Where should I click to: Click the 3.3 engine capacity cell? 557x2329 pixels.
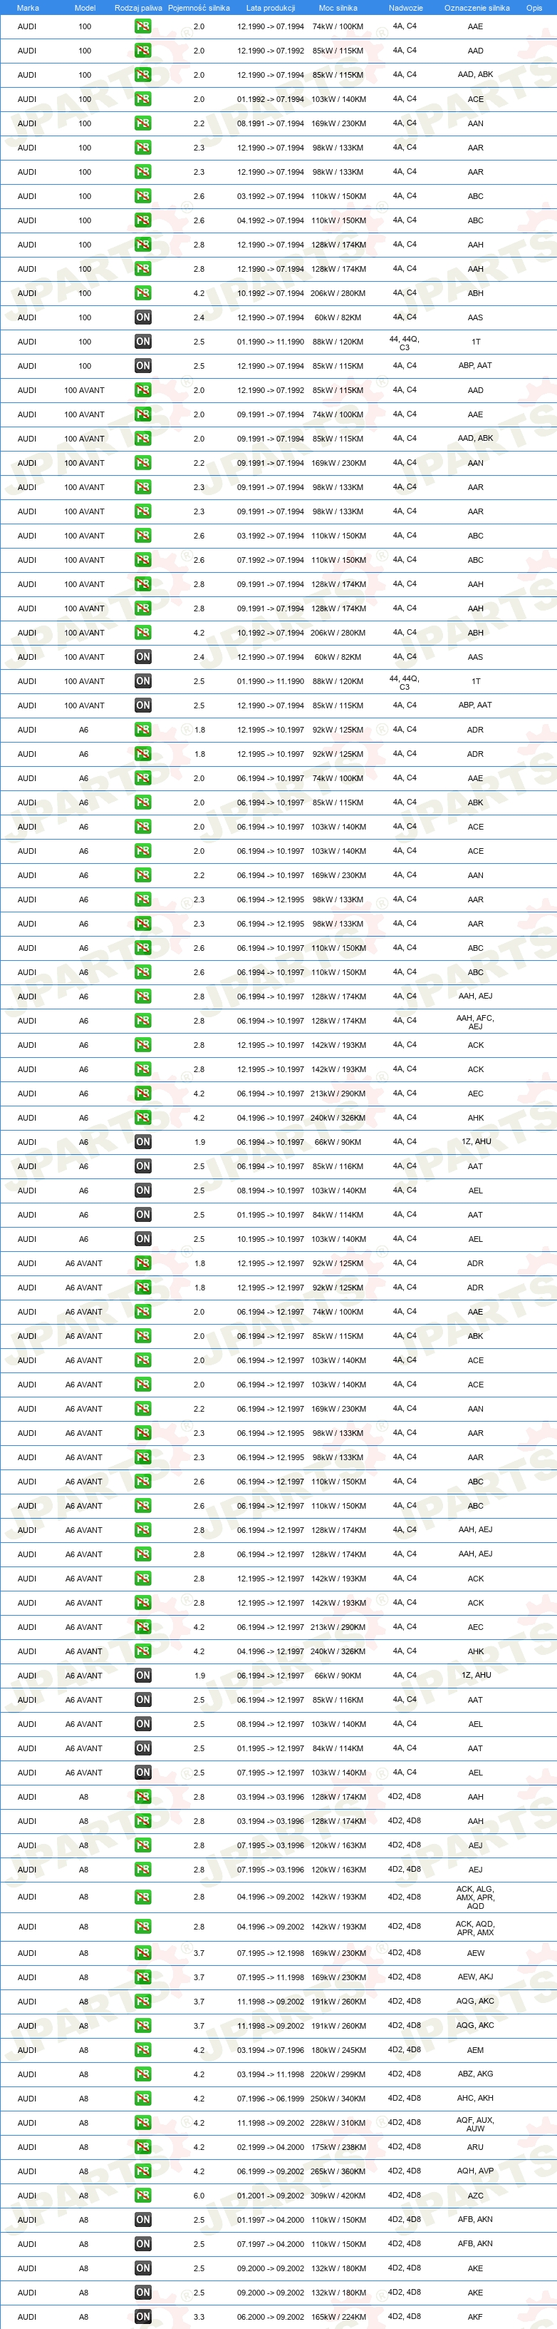[x=199, y=2318]
